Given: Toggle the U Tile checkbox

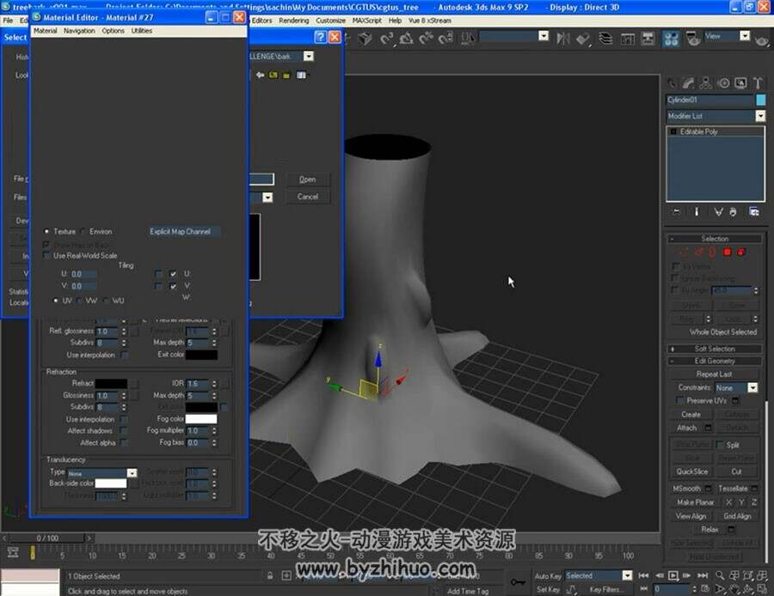Looking at the screenshot, I should [173, 274].
